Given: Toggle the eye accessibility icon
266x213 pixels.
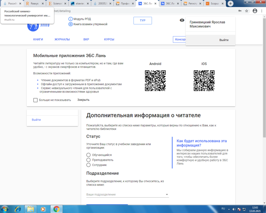Looking at the screenshot, I should coord(182,20).
